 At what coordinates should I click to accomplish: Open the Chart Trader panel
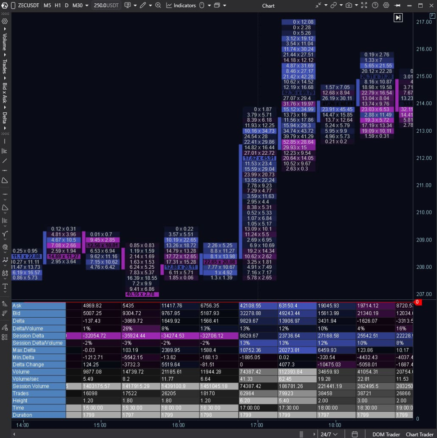[x=420, y=434]
